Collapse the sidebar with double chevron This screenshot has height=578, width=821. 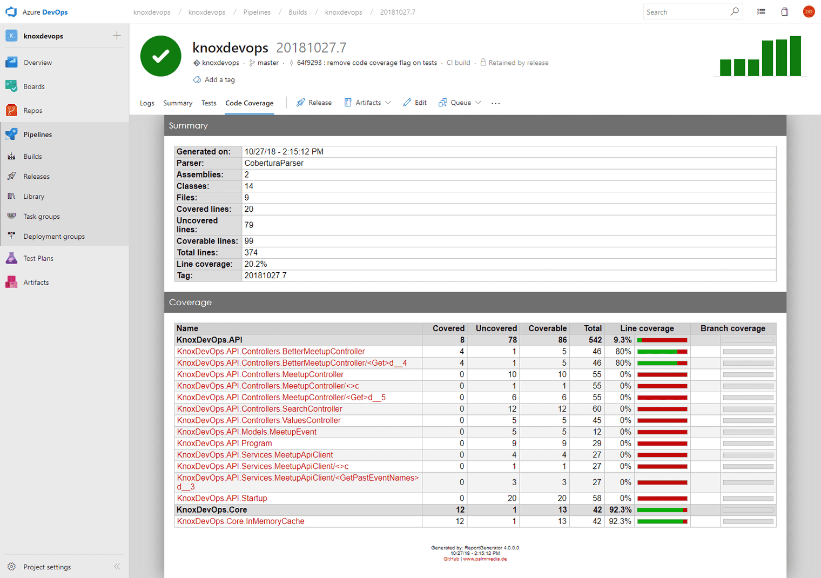click(x=117, y=567)
